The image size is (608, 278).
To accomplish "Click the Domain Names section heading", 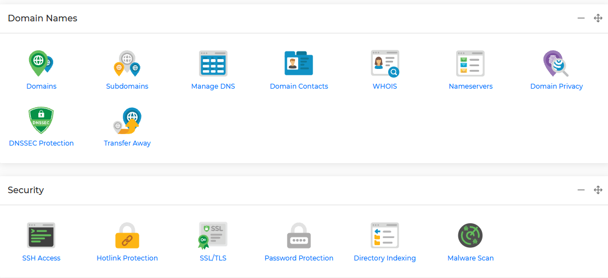I will (42, 18).
